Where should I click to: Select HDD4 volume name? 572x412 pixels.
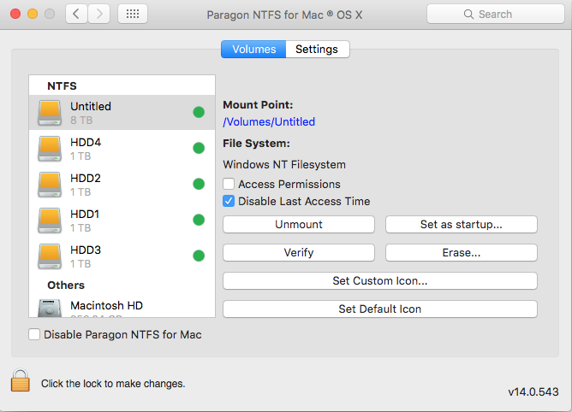(x=86, y=142)
